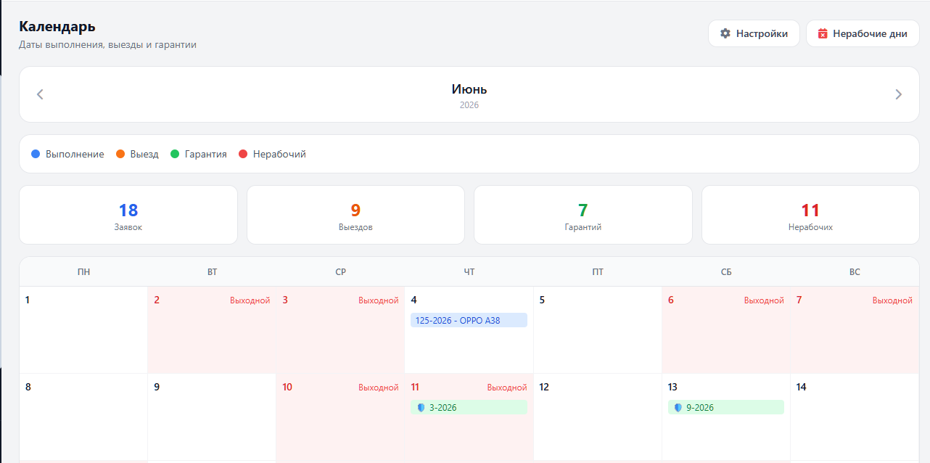Click the shield icon on 3-2026 warranty
This screenshot has width=930, height=463.
tap(421, 408)
